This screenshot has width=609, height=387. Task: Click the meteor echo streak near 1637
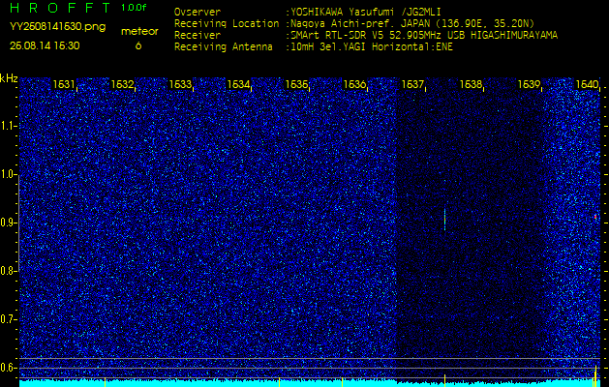coord(444,220)
